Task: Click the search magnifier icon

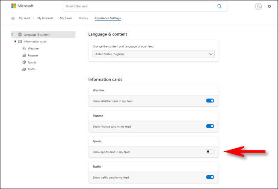Action: [219, 6]
